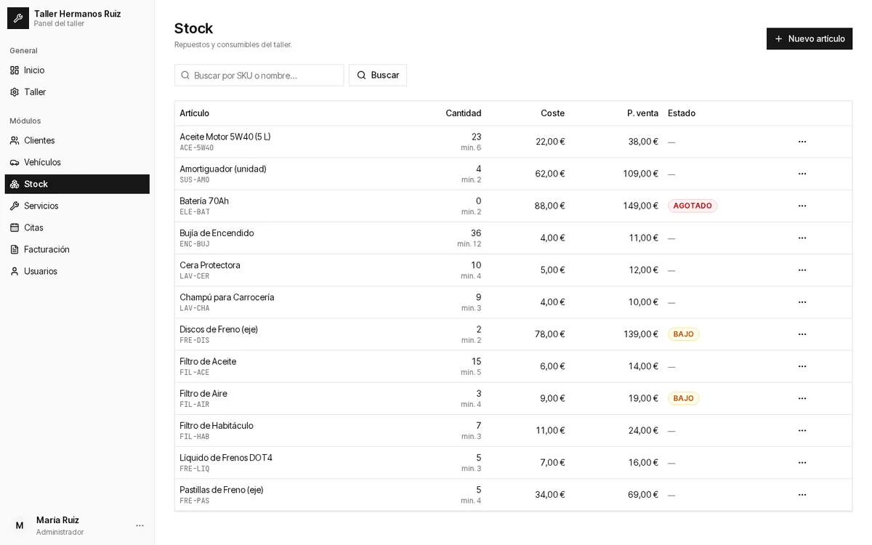The image size is (872, 545).
Task: Select the Discos de Freno (eje) item name
Action: tap(219, 329)
